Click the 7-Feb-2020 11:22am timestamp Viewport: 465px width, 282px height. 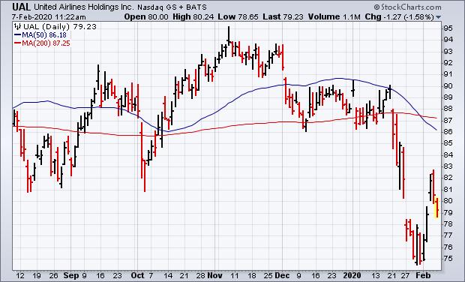(49, 17)
